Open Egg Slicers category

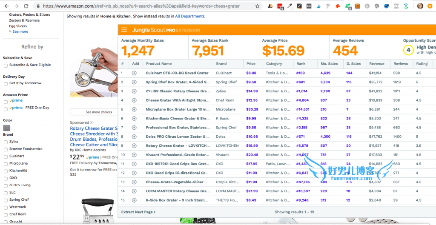pos(18,26)
